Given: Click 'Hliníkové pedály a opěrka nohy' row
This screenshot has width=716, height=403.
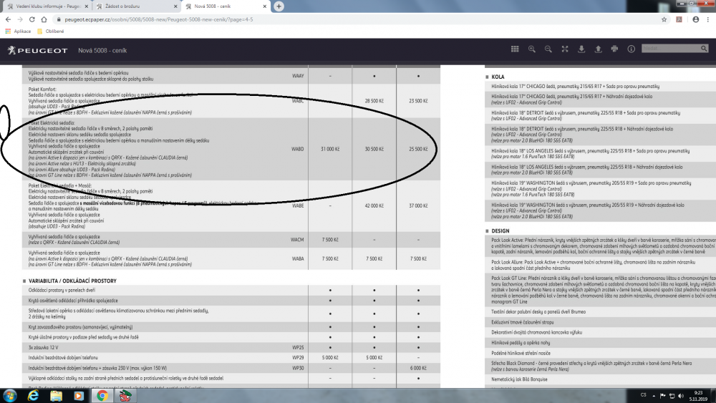Looking at the screenshot, I should pos(600,343).
